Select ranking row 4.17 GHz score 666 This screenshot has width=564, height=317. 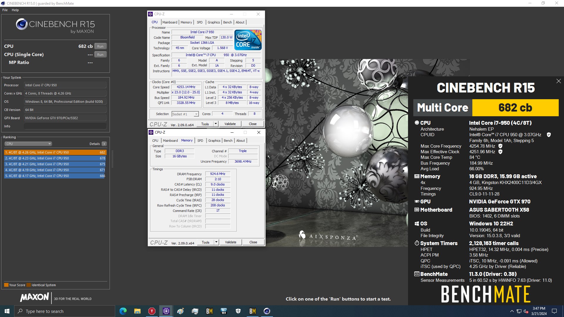pos(55,176)
